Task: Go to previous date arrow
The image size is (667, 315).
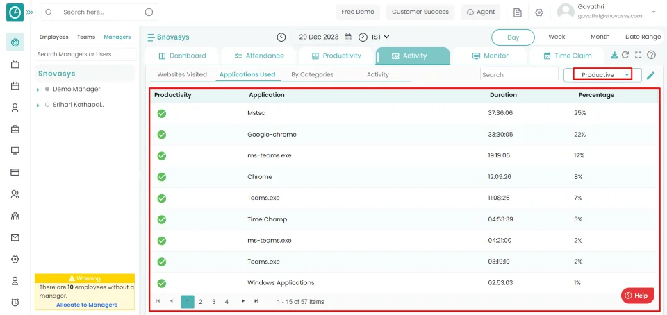Action: 281,37
